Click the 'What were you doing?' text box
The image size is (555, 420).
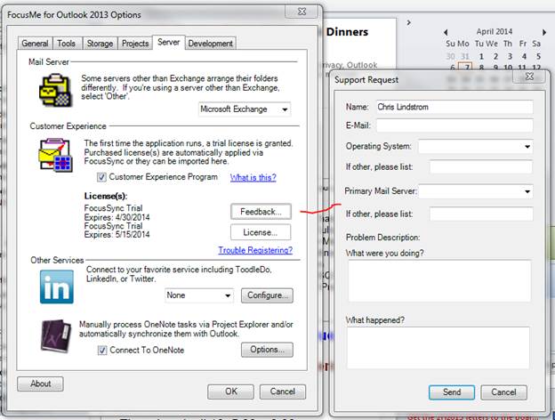point(439,281)
